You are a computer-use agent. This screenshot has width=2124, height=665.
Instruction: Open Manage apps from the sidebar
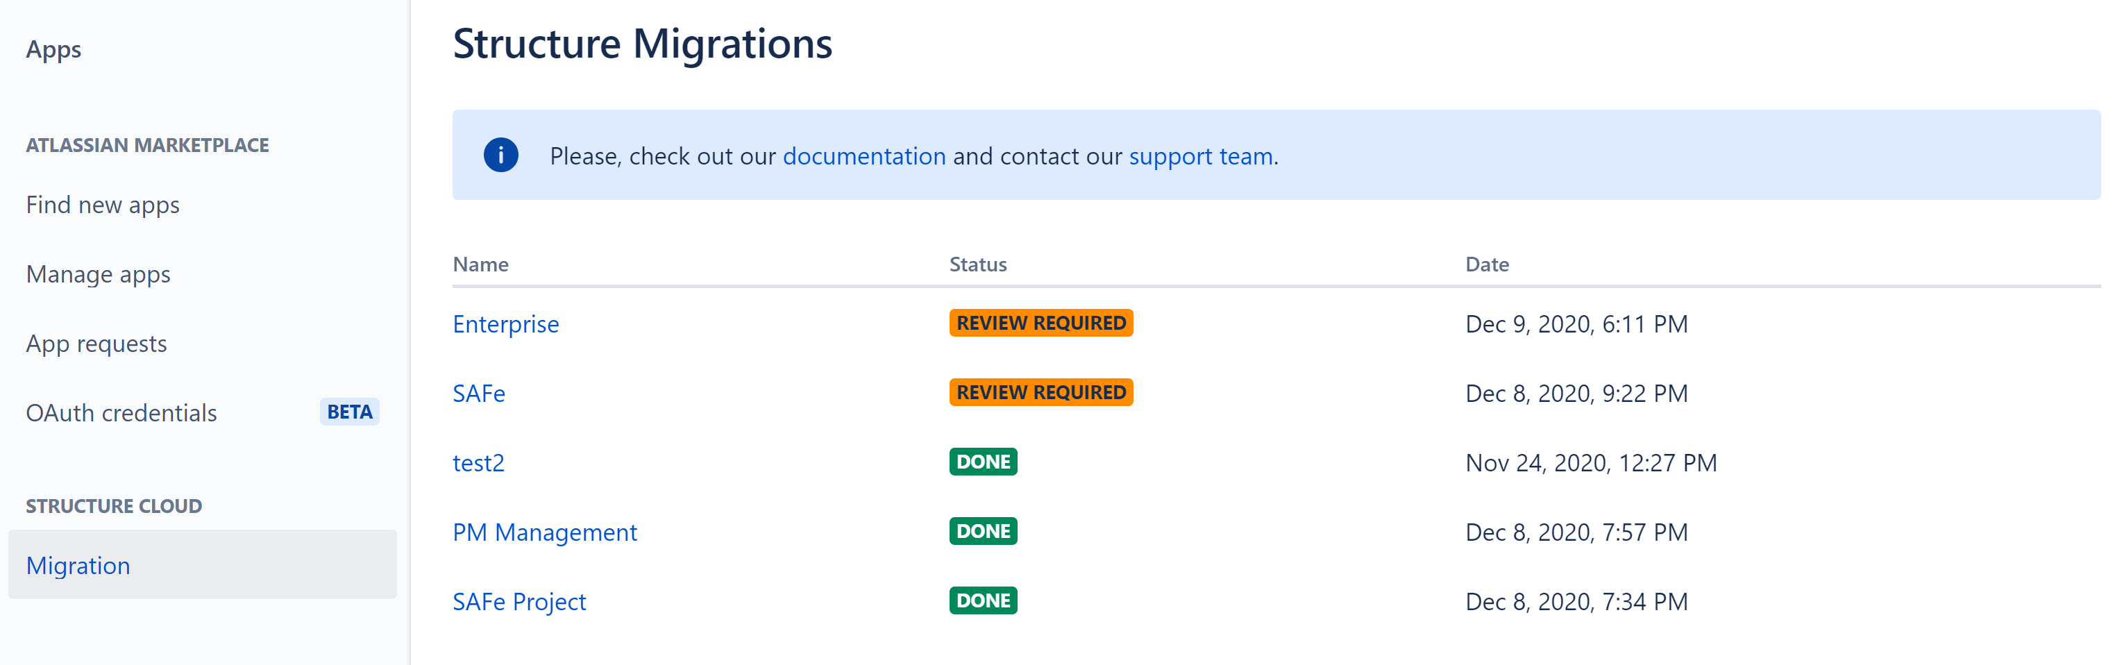[x=98, y=274]
